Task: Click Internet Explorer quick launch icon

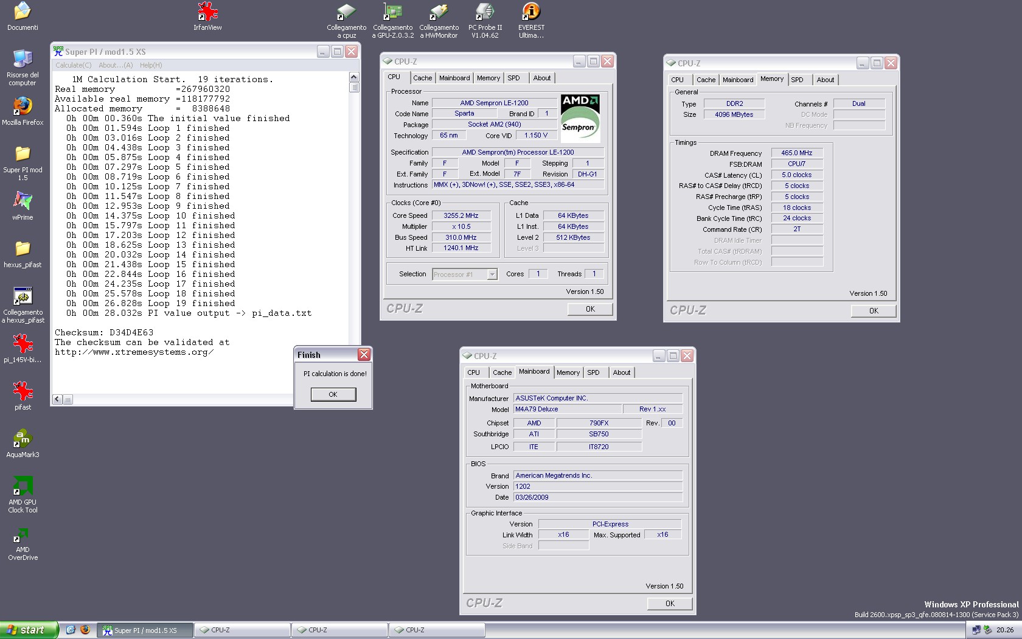Action: pyautogui.click(x=71, y=630)
